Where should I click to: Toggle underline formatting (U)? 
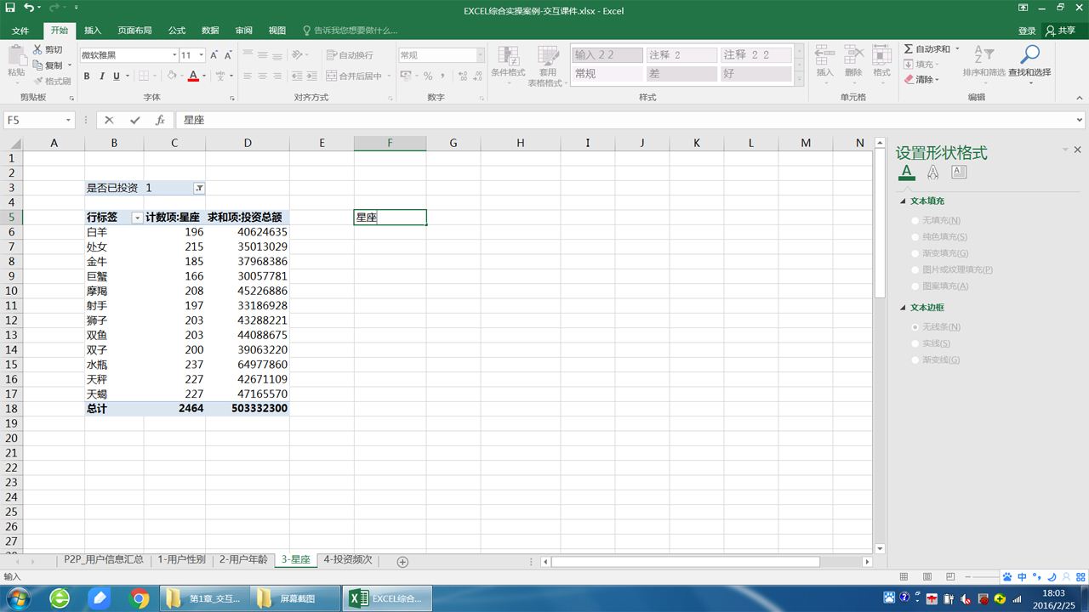point(117,76)
